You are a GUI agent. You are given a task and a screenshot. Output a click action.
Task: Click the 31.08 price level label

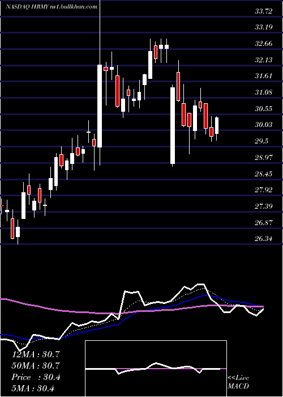pyautogui.click(x=264, y=92)
